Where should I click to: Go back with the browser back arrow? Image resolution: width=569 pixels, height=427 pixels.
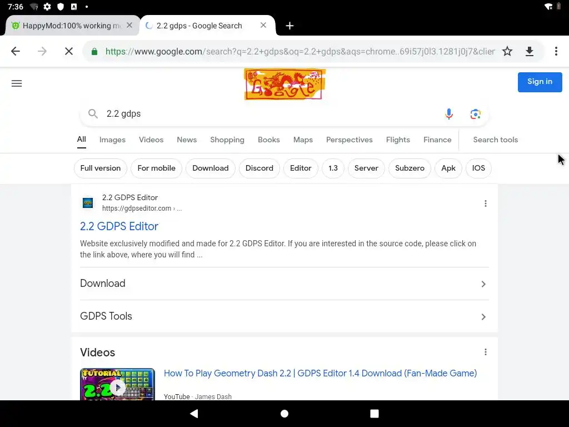[x=15, y=51]
